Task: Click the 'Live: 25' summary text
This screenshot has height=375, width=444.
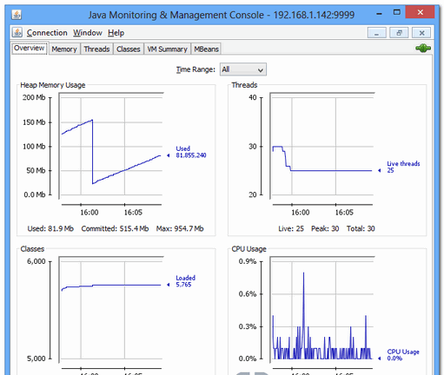Action: click(x=291, y=228)
